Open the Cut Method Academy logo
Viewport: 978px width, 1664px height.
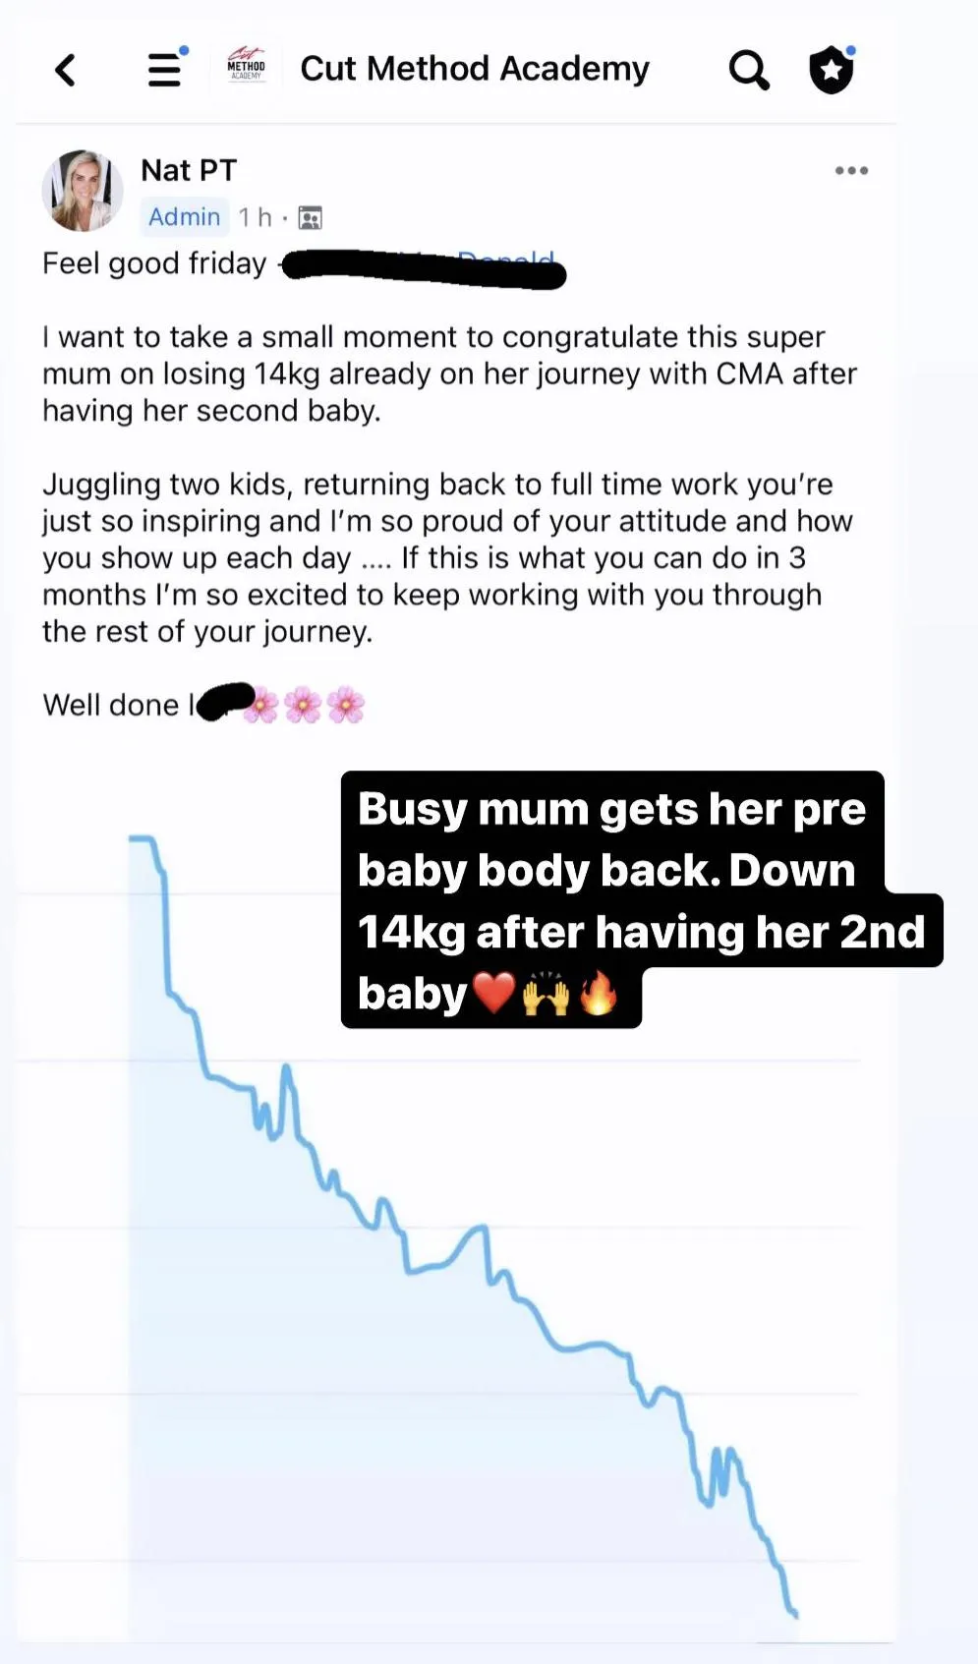246,66
